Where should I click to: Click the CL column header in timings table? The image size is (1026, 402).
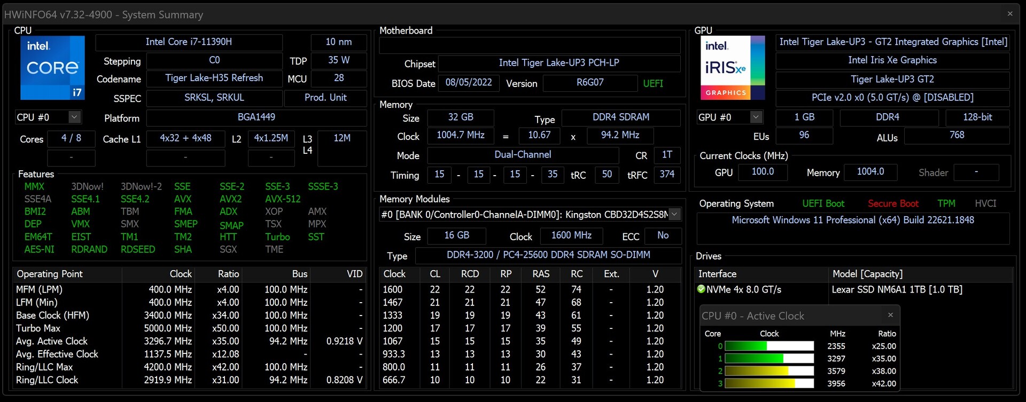(435, 274)
